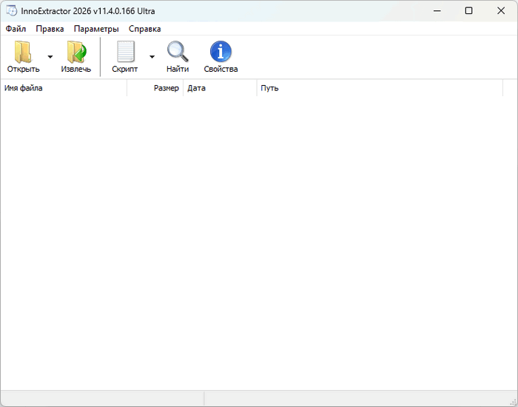
Task: Open the Файл menu
Action: point(16,29)
